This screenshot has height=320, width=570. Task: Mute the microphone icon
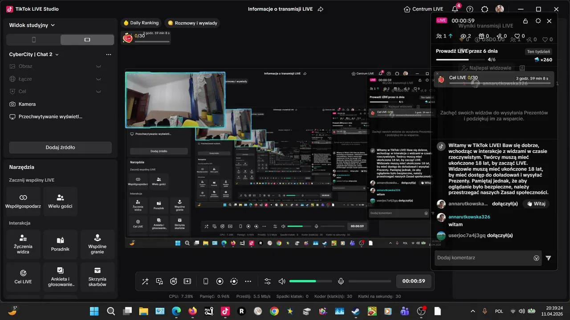click(341, 281)
